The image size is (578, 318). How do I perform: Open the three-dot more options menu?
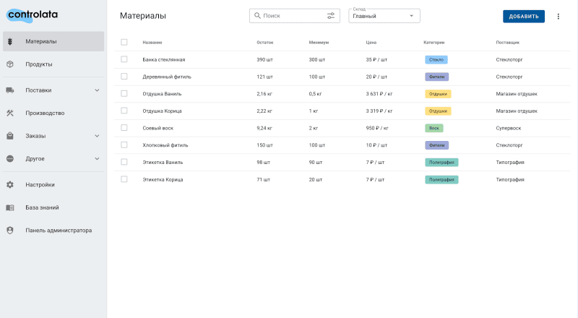click(x=558, y=16)
